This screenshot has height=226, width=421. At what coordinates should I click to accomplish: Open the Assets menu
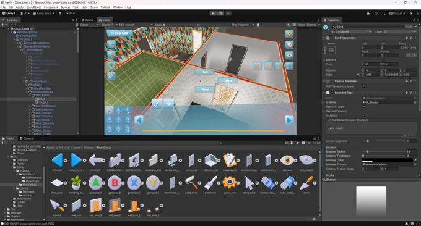tap(20, 7)
